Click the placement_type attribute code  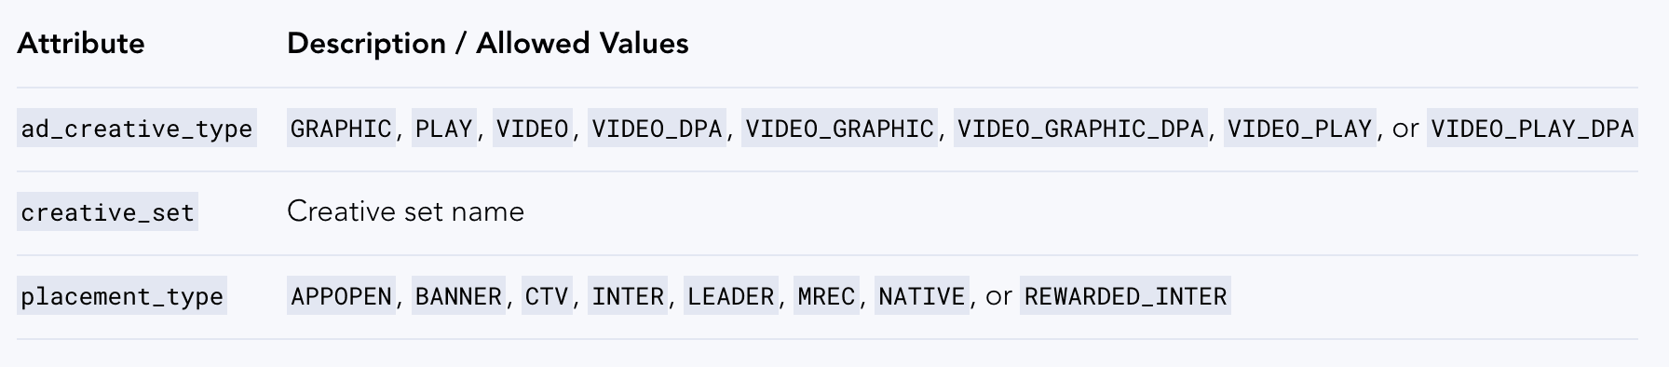point(122,296)
